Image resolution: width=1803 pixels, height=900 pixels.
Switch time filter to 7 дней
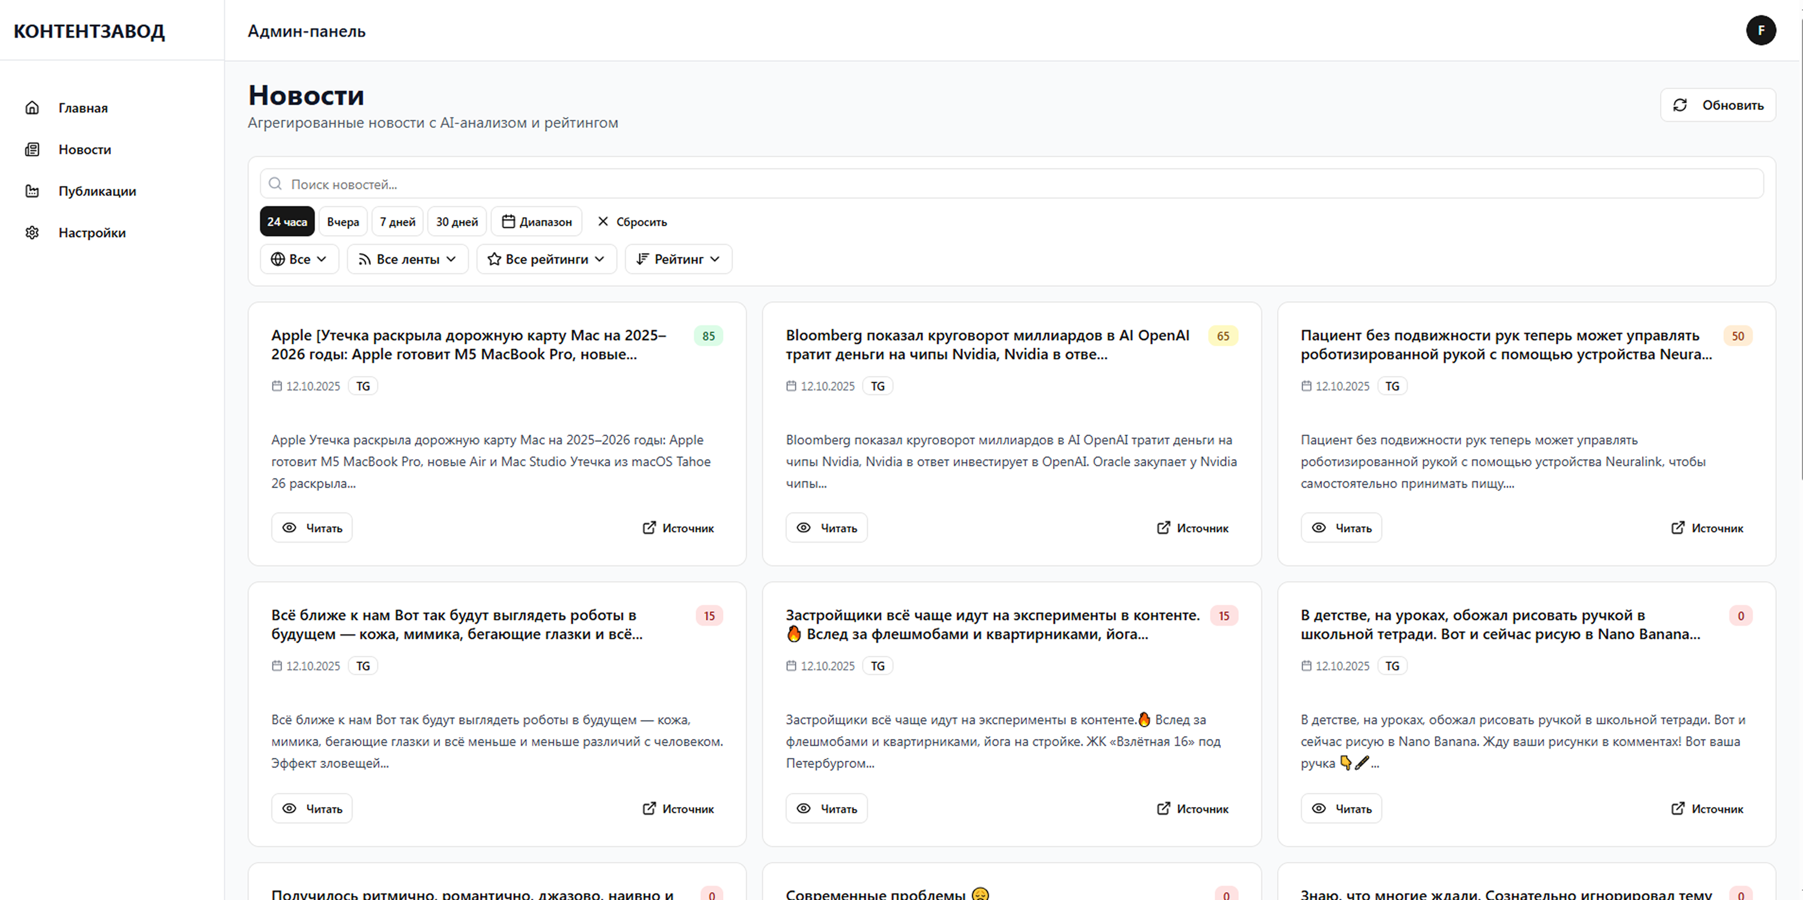tap(398, 221)
